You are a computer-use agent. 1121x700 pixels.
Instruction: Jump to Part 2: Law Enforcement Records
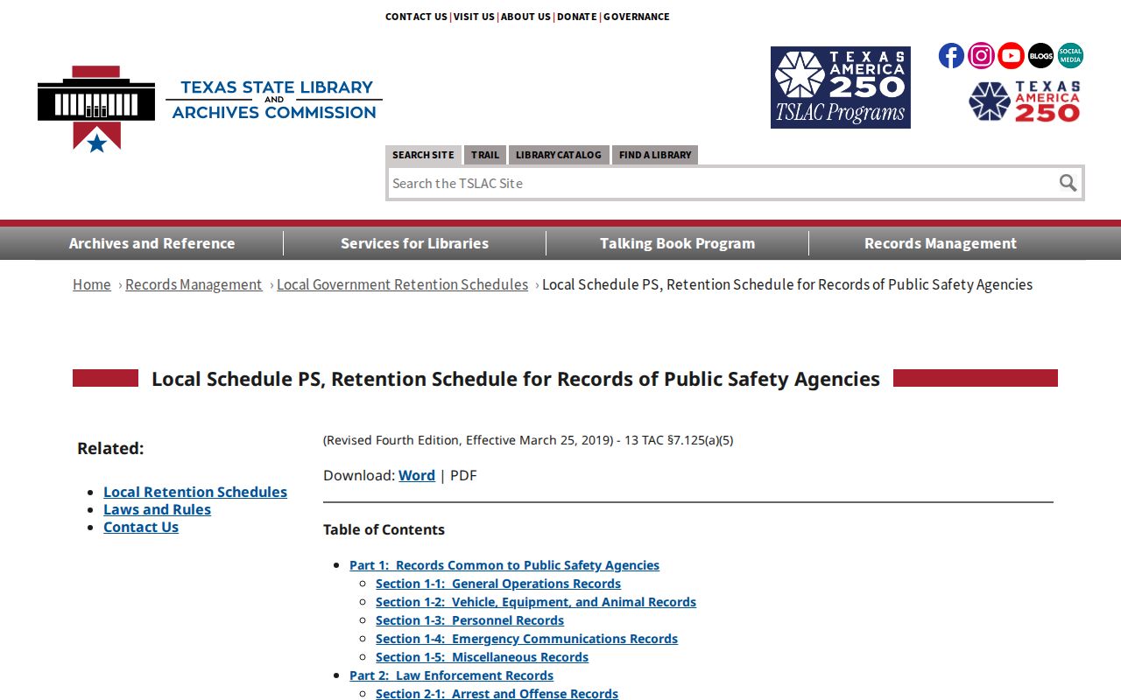(451, 675)
